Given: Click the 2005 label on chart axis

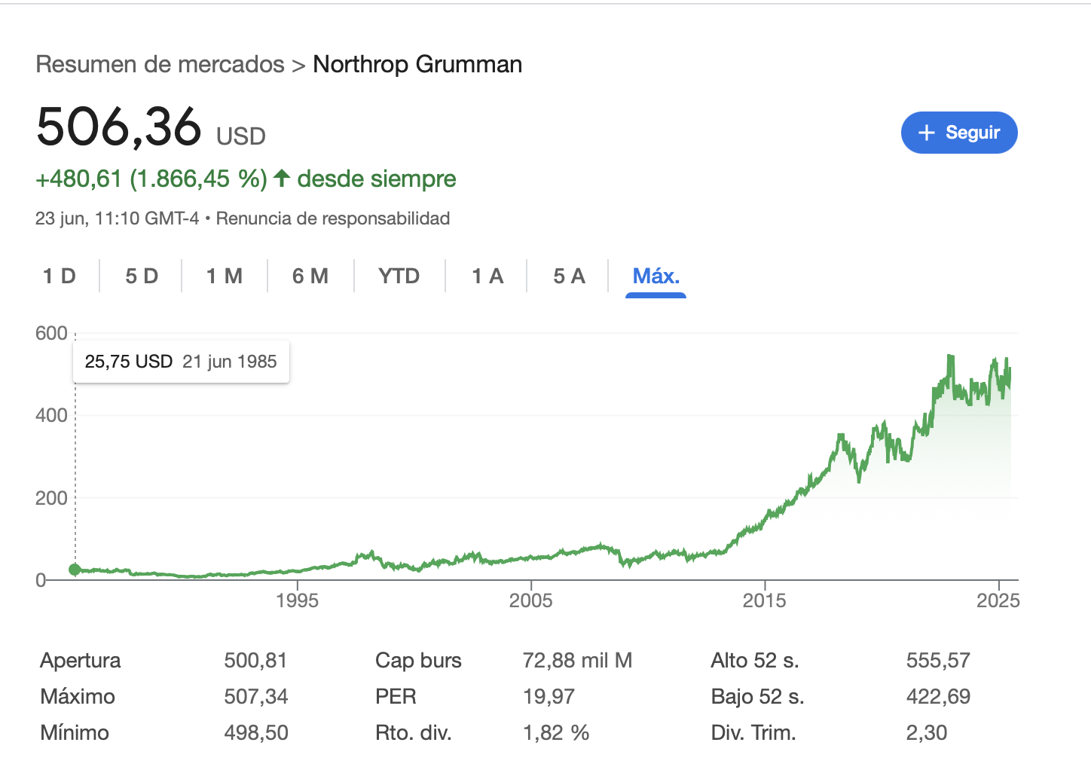Looking at the screenshot, I should coord(530,600).
